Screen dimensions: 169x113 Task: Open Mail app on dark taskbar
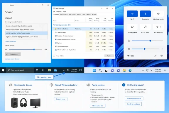click(x=55, y=70)
